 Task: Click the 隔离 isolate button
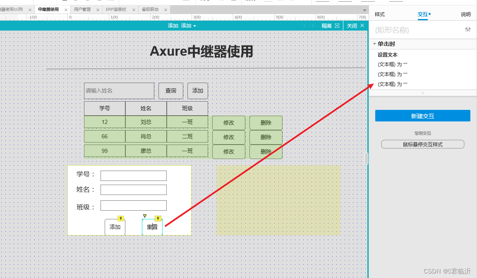click(331, 26)
